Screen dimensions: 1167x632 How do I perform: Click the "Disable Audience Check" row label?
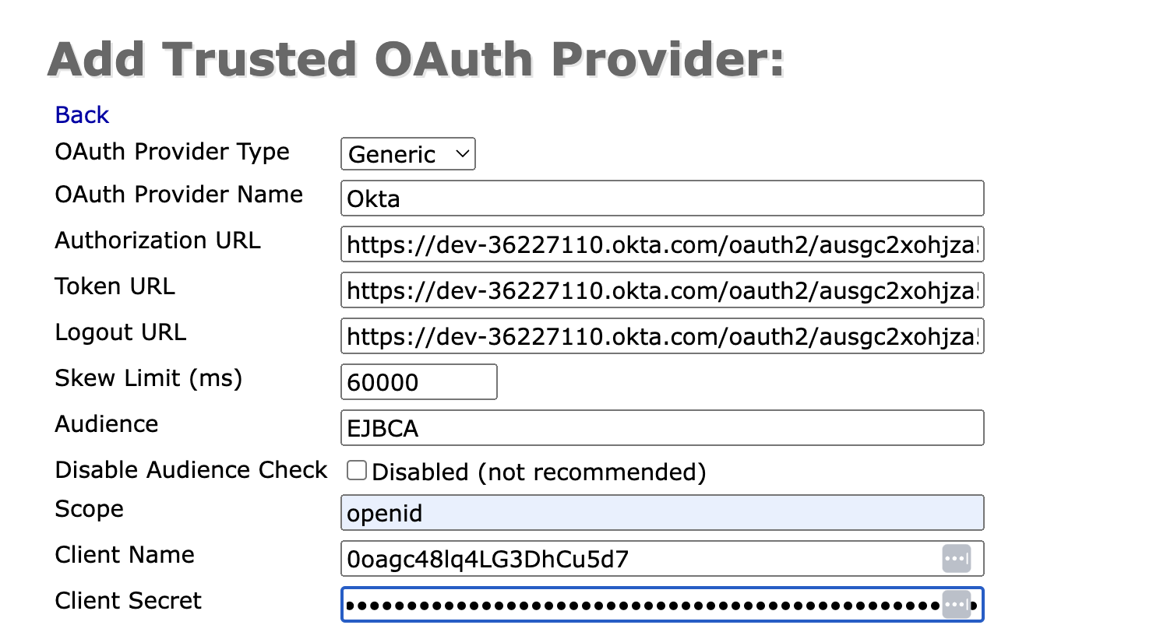[x=191, y=470]
